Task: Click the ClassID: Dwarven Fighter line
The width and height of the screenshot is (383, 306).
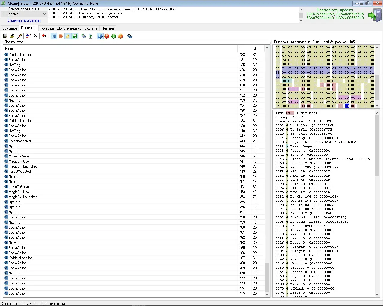Action: coord(323,159)
